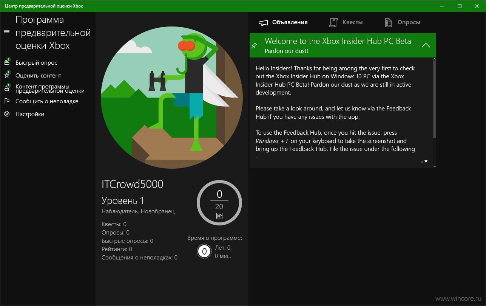Click the Настройки gear icon
This screenshot has width=486, height=306.
(x=6, y=114)
